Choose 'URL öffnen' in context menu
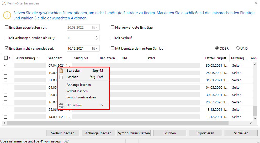The width and height of the screenshot is (260, 143). pyautogui.click(x=84, y=105)
